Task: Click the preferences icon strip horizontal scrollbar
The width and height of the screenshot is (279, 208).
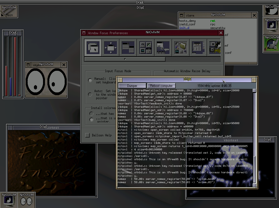Action: [125, 59]
